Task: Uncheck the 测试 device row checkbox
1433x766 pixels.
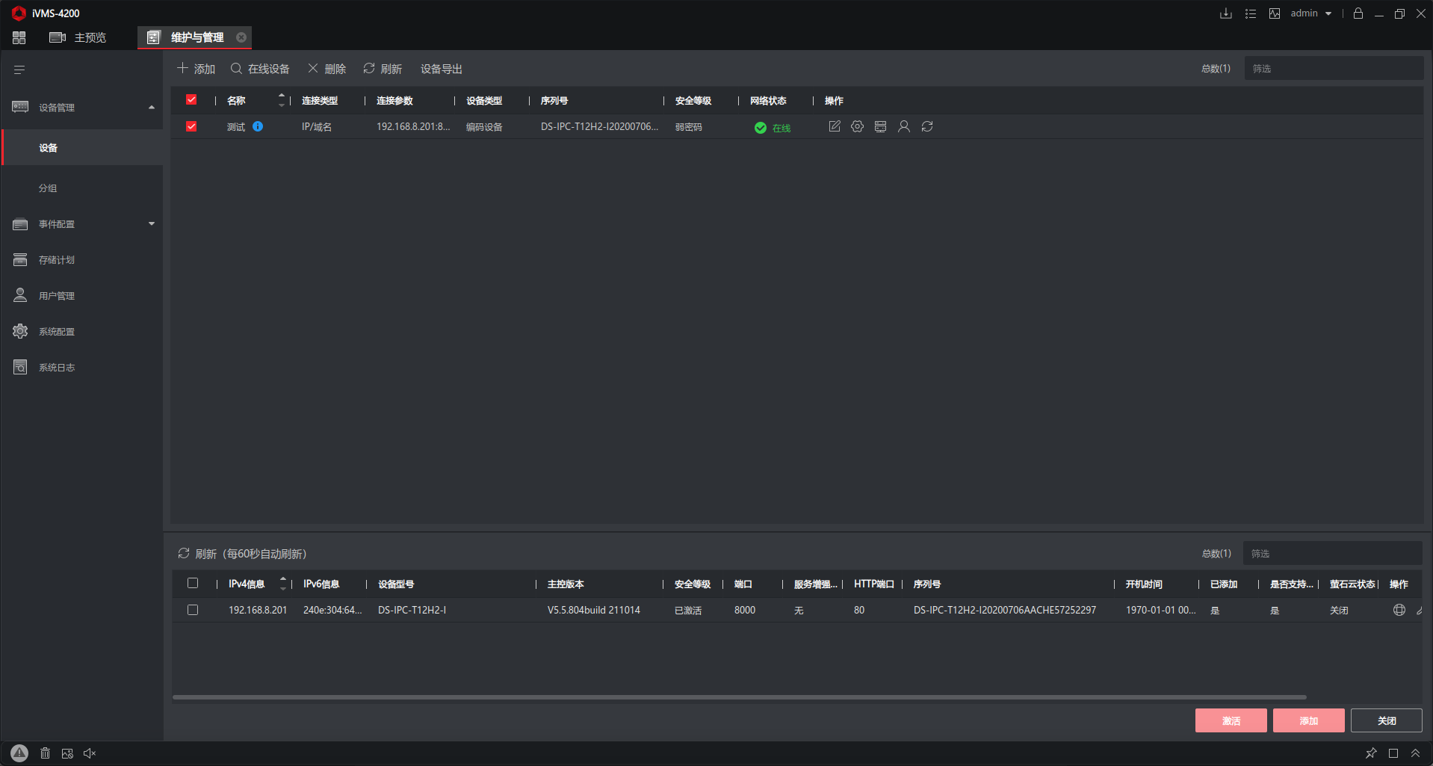Action: [x=191, y=126]
